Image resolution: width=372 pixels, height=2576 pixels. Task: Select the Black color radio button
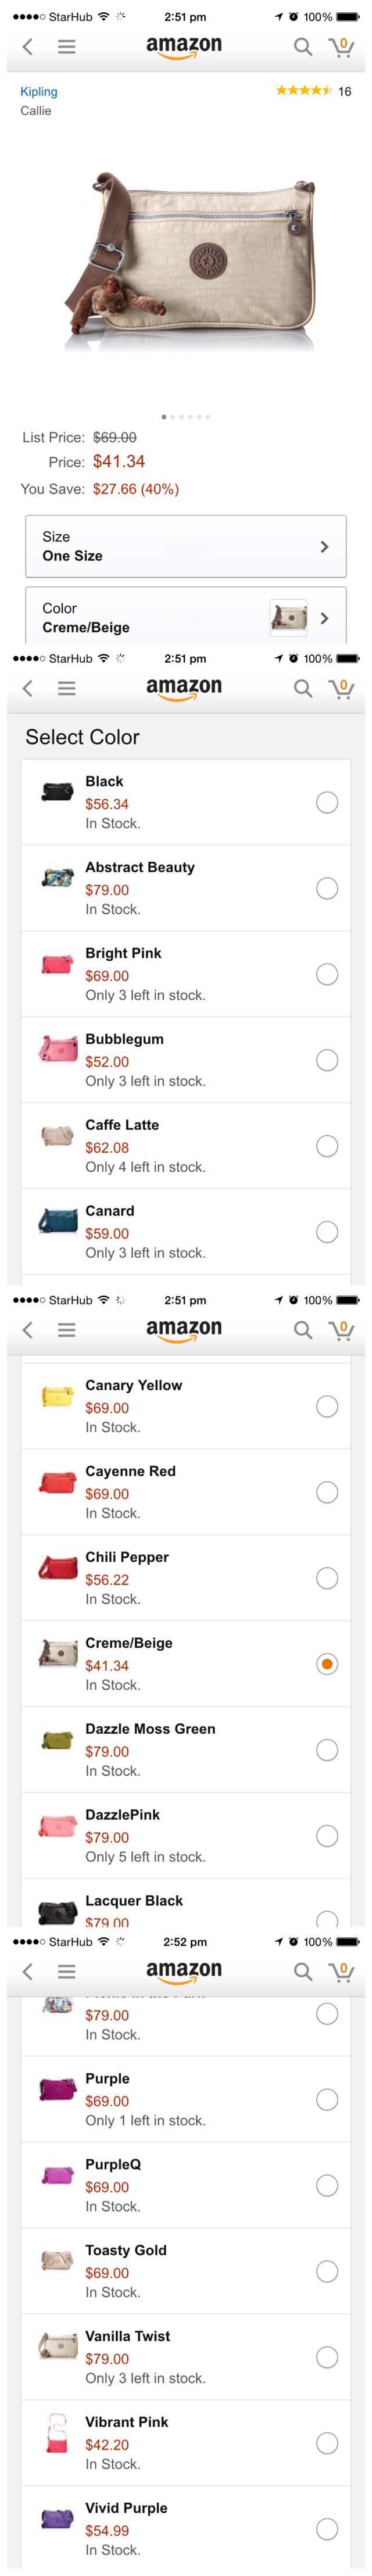[x=327, y=802]
